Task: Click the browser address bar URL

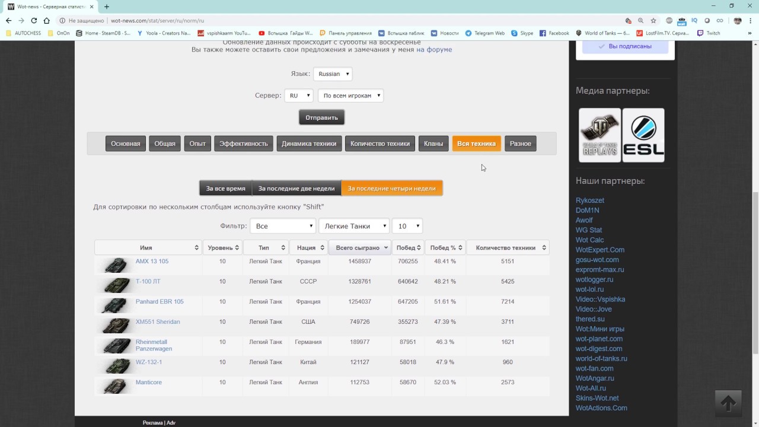Action: click(157, 20)
